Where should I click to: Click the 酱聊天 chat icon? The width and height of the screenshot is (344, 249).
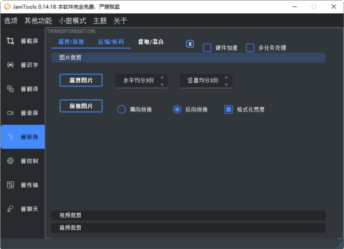point(10,209)
